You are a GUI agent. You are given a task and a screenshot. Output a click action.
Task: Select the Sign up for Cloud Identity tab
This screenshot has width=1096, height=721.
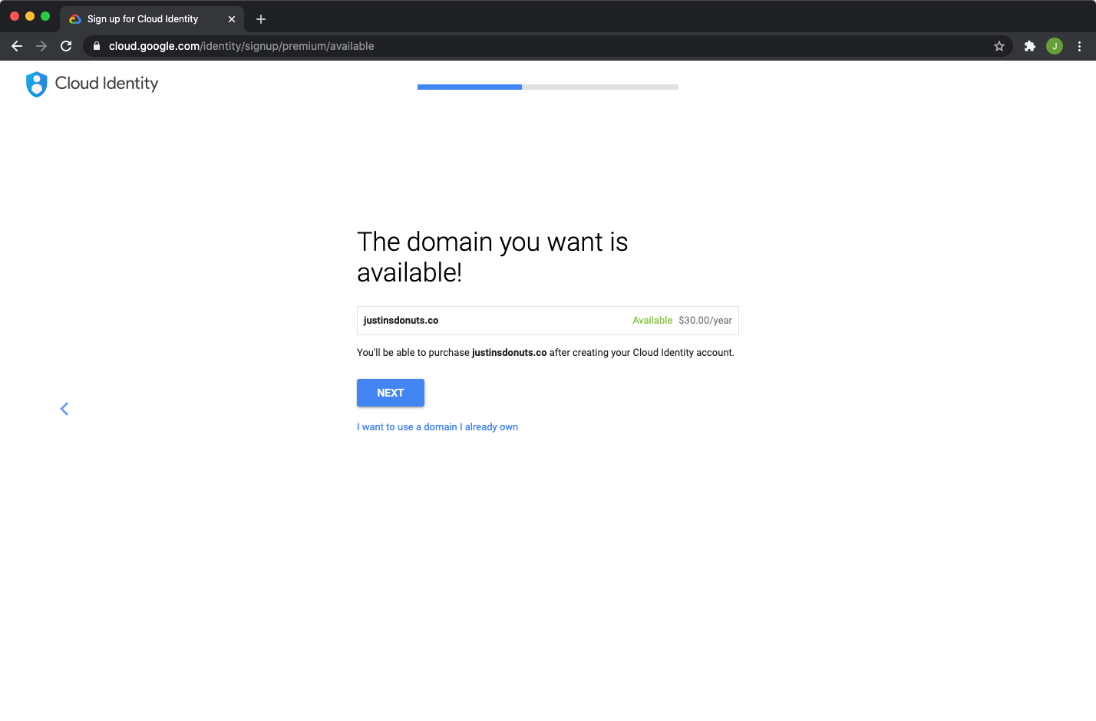click(152, 19)
